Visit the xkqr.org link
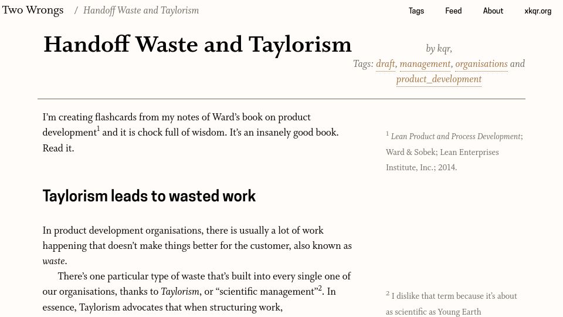The height and width of the screenshot is (317, 563). pyautogui.click(x=538, y=11)
